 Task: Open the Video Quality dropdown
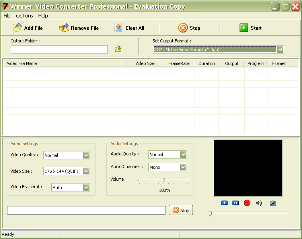coord(86,155)
